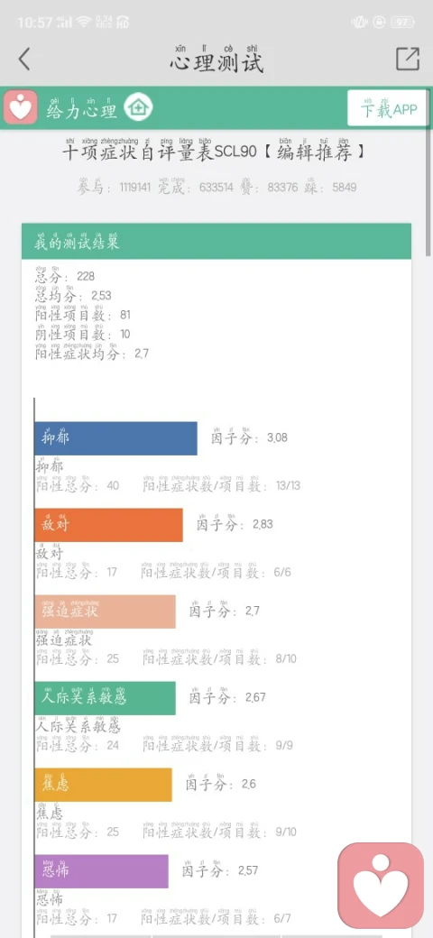Select the yellow 焦虑 bar
The width and height of the screenshot is (433, 938).
pos(103,785)
